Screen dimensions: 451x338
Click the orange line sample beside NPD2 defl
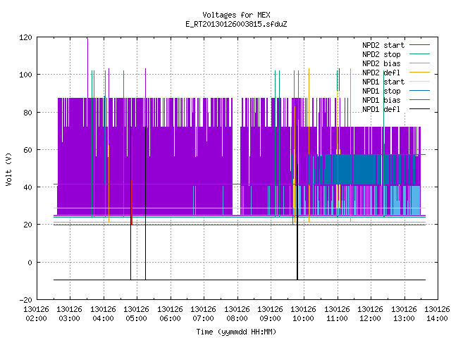[x=420, y=72]
